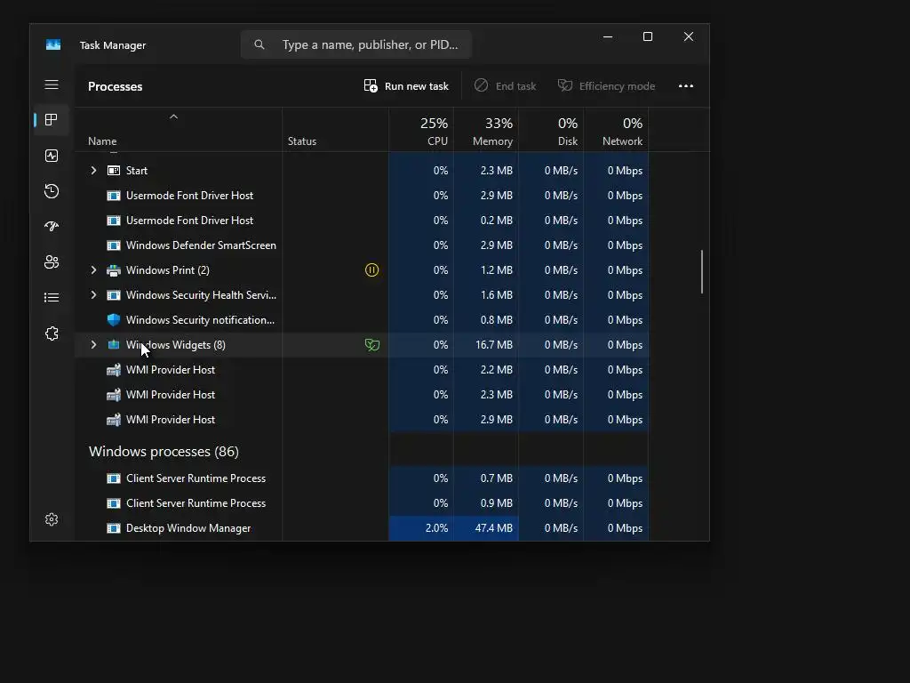Sort by the Disk column header
Screen dimensions: 910x683
[x=551, y=130]
